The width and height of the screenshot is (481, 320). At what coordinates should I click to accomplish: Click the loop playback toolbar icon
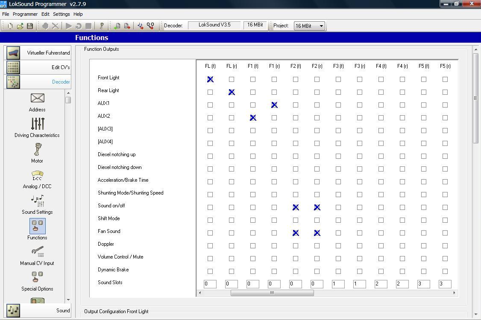pyautogui.click(x=79, y=26)
